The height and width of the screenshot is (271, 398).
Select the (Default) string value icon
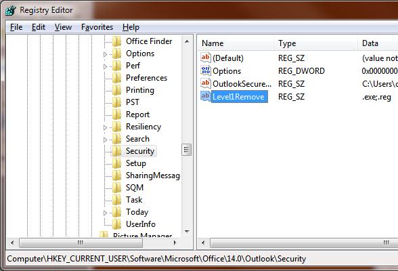[x=205, y=58]
